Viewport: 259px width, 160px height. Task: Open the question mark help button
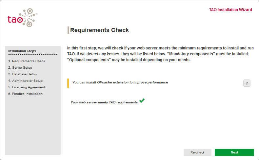pyautogui.click(x=247, y=83)
